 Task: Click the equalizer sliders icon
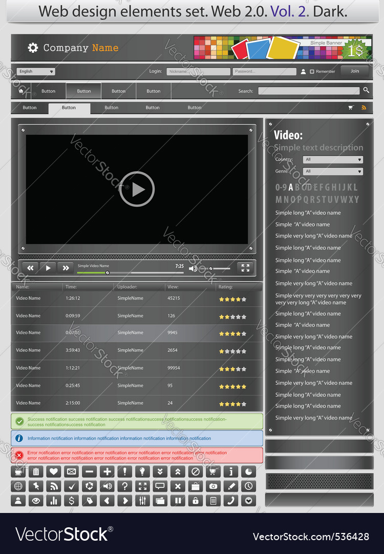coord(142,500)
